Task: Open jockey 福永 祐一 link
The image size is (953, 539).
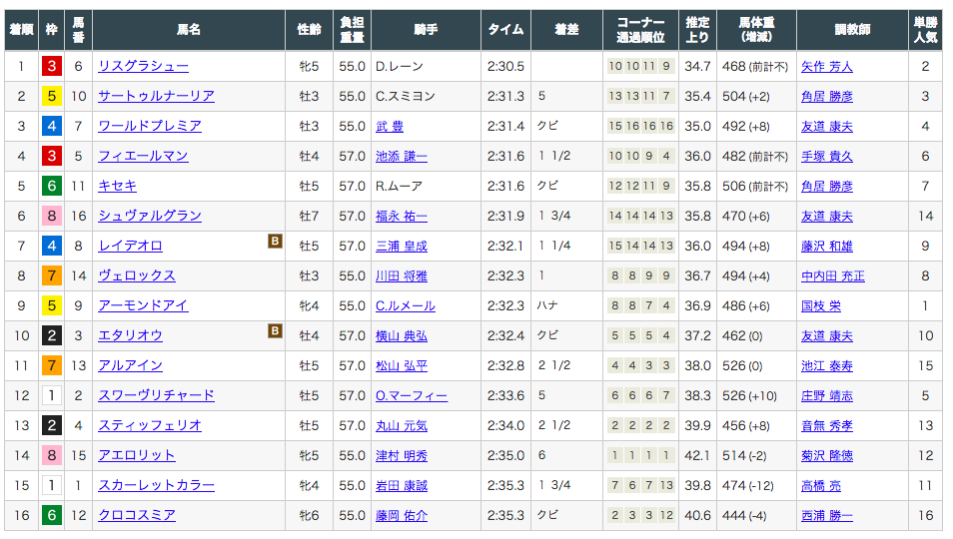Action: tap(402, 216)
